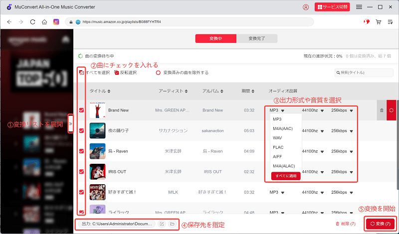The image size is (399, 234).
Task: Open the shopping cart icon
Action: point(379,22)
